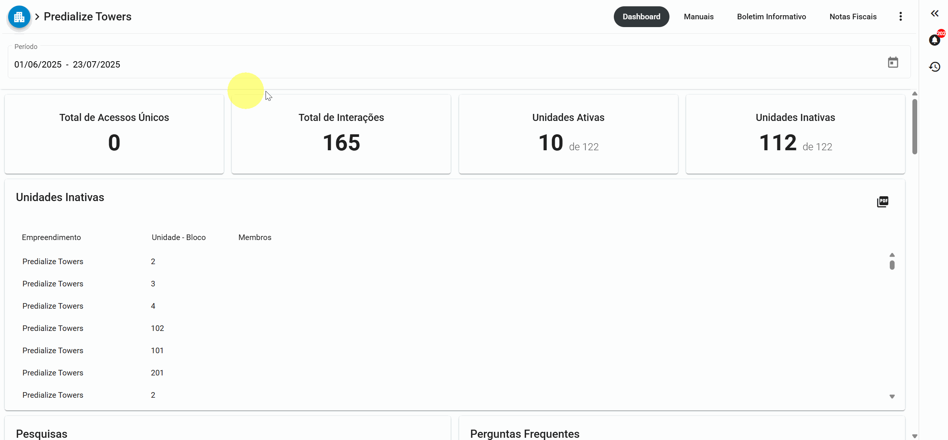The height and width of the screenshot is (440, 948).
Task: Click the notification count badge
Action: point(941,34)
